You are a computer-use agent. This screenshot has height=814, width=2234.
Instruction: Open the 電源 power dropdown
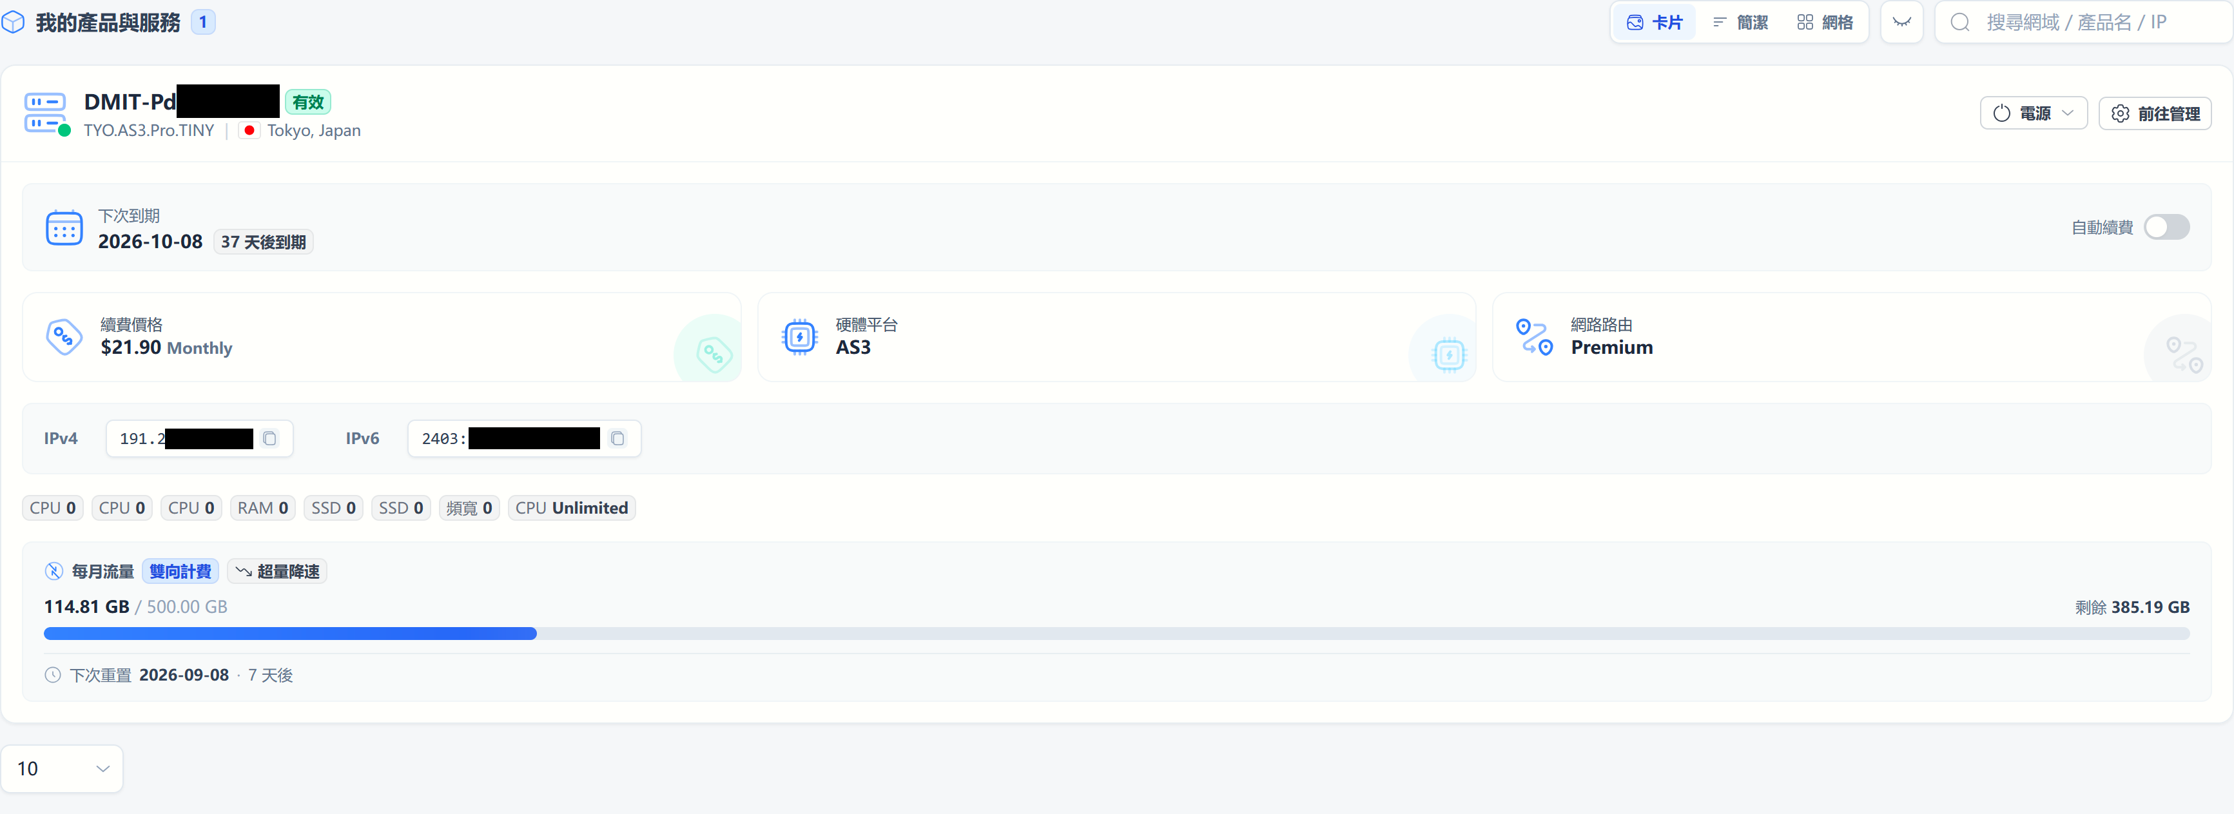point(2033,113)
